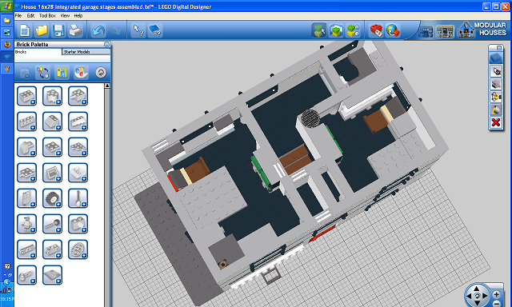The image size is (512, 307).
Task: Save the model with the floppy disk icon
Action: tap(58, 30)
